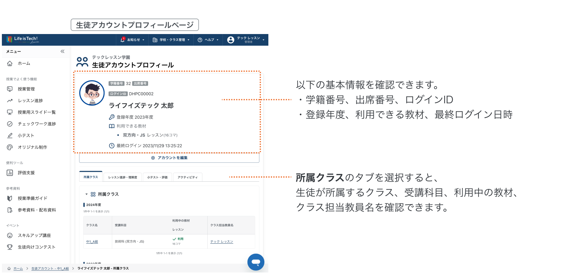The height and width of the screenshot is (276, 564).
Task: Click the student avatar image
Action: (x=92, y=93)
